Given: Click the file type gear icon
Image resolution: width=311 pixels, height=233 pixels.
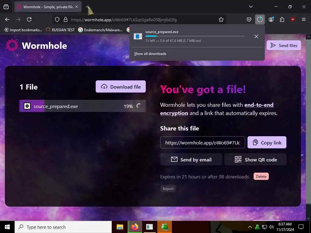Looking at the screenshot, I should click(x=27, y=106).
